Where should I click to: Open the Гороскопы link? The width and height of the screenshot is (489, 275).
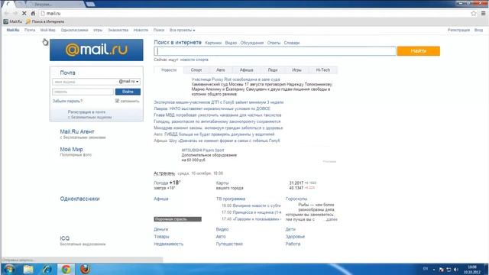point(296,199)
